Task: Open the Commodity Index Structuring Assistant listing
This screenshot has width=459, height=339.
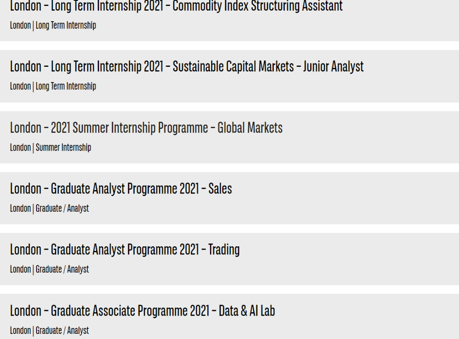Action: pyautogui.click(x=176, y=6)
